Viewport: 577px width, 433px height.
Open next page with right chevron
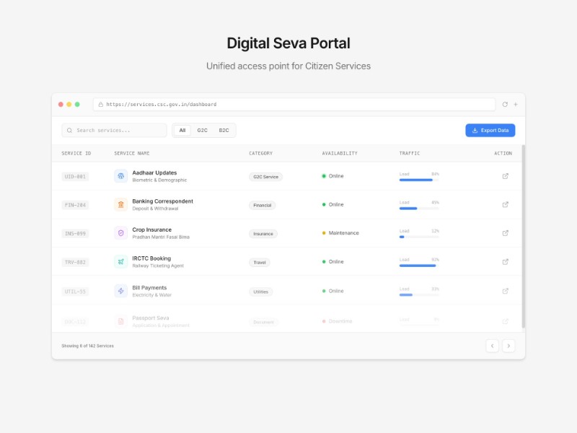(508, 346)
